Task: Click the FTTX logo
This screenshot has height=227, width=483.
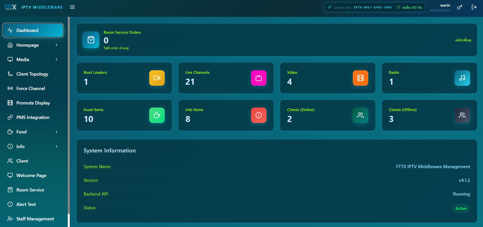Action: pyautogui.click(x=11, y=7)
